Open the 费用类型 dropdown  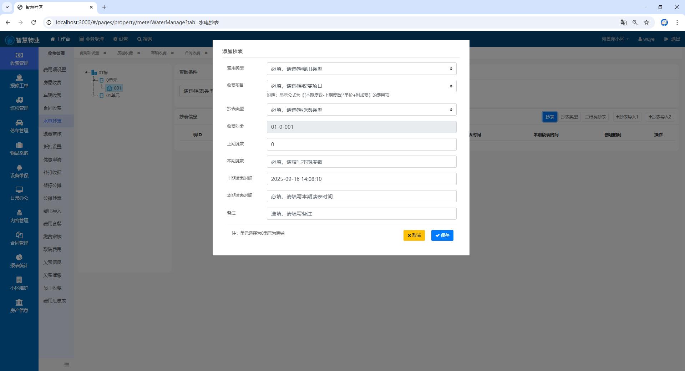361,69
